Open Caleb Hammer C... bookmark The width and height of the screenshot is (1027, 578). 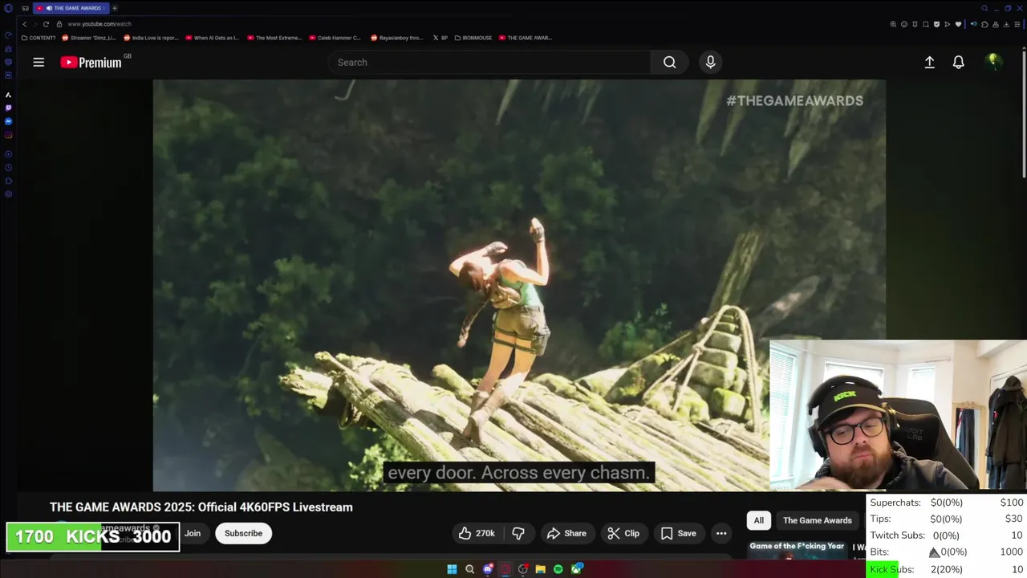click(335, 38)
